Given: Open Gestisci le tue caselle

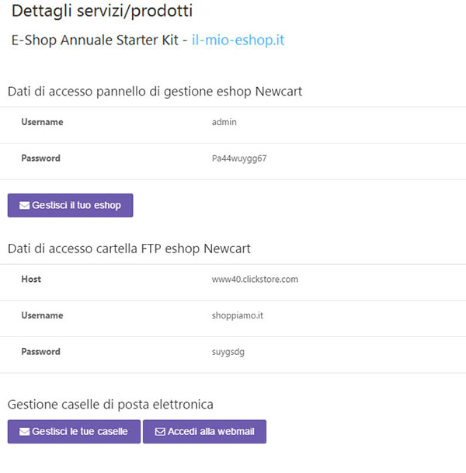Looking at the screenshot, I should coord(74,432).
